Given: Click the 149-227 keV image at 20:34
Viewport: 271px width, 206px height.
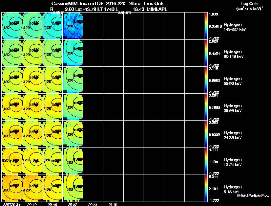Looking at the screenshot, I should point(12,26).
